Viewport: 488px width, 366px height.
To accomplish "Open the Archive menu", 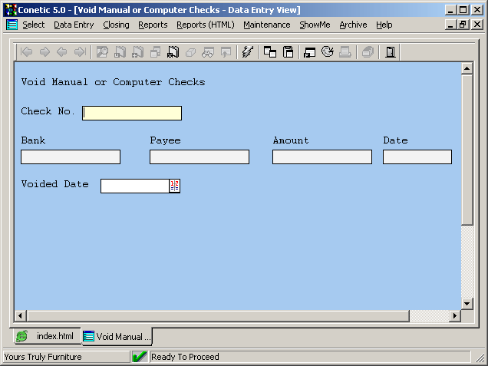I will [353, 25].
